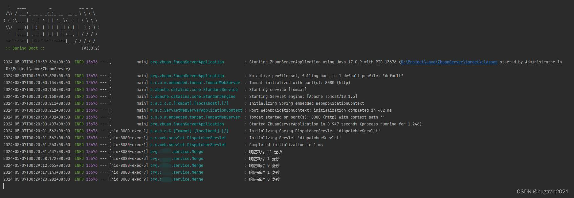The height and width of the screenshot is (198, 574).
Task: Click 'Initializing Spring DispatcherServlet' log message
Action: tap(315, 131)
